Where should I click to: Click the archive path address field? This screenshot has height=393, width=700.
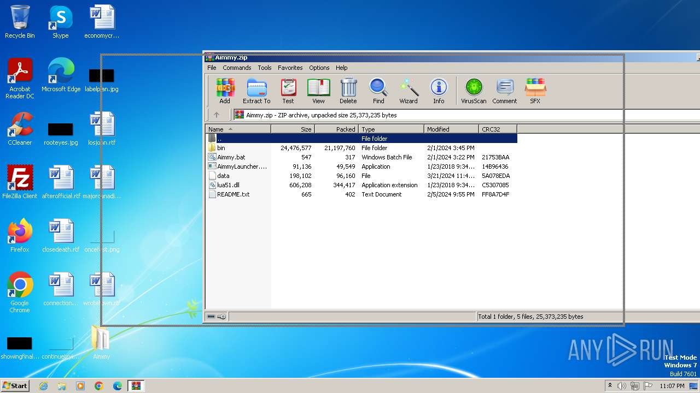tap(466, 115)
